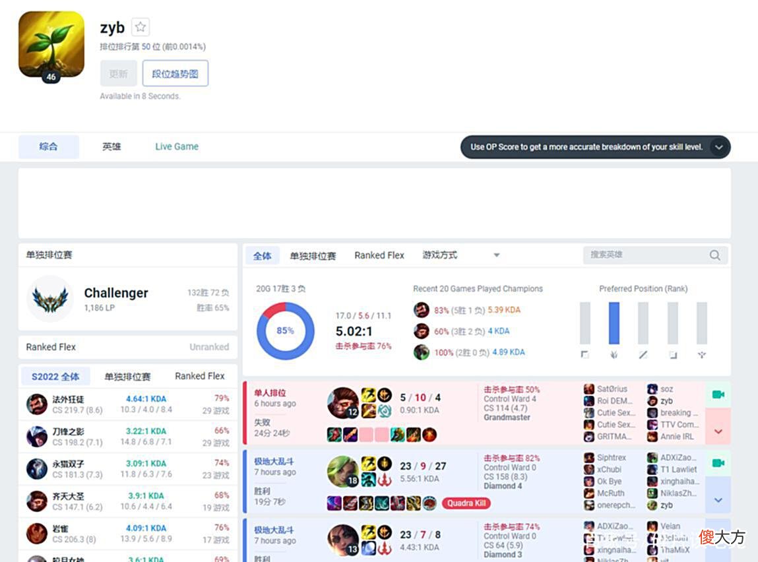Open the Live Game tab
758x562 pixels.
click(177, 146)
